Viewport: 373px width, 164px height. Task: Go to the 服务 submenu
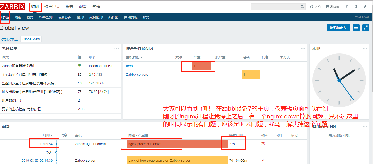point(146,17)
